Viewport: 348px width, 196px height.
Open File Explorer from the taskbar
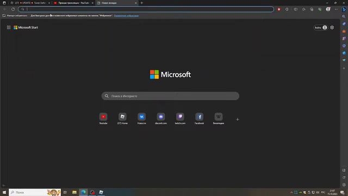(x=74, y=192)
